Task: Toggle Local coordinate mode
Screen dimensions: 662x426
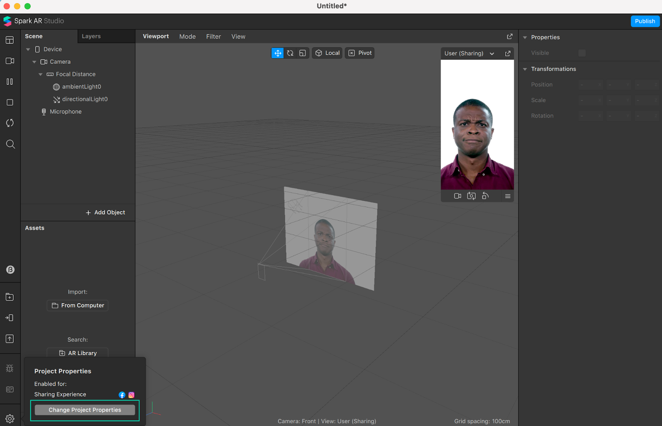Action: [x=327, y=53]
